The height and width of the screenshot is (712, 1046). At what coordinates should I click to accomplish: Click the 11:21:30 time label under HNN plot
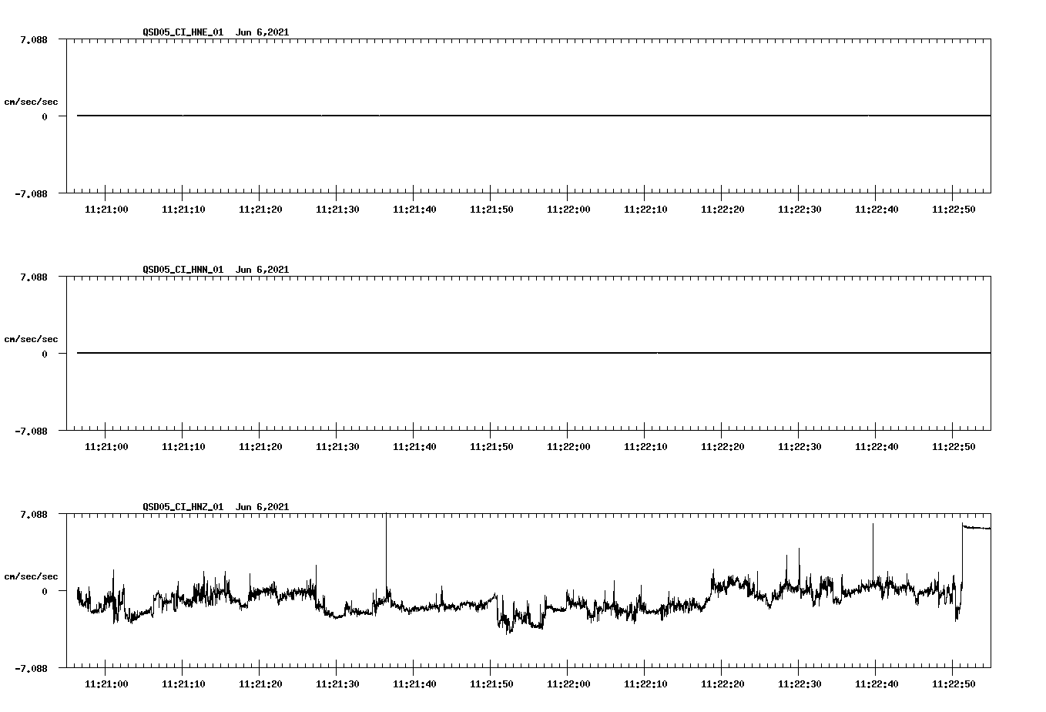point(337,447)
